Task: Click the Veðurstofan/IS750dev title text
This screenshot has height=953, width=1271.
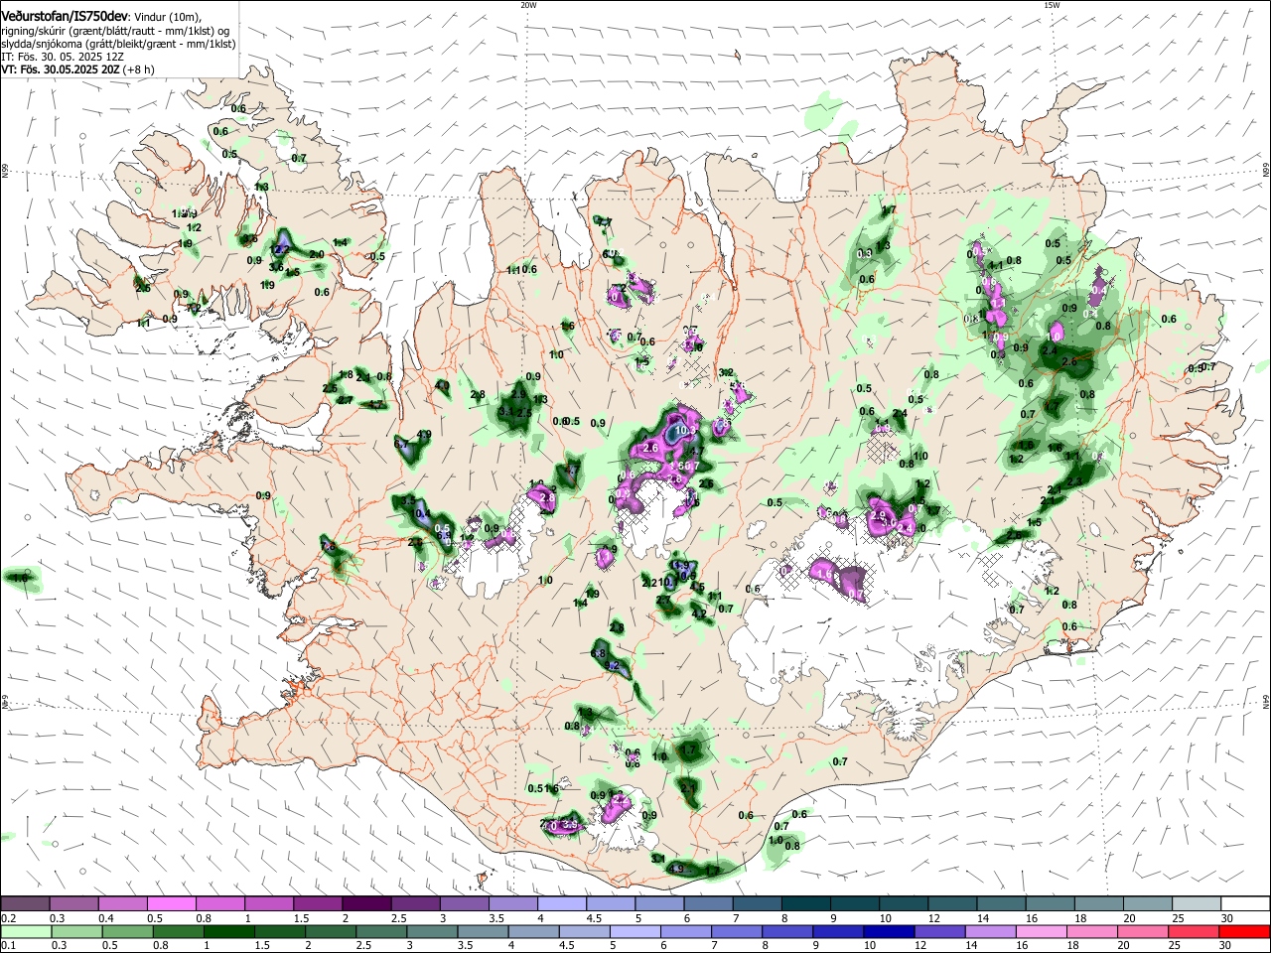Action: pyautogui.click(x=64, y=16)
